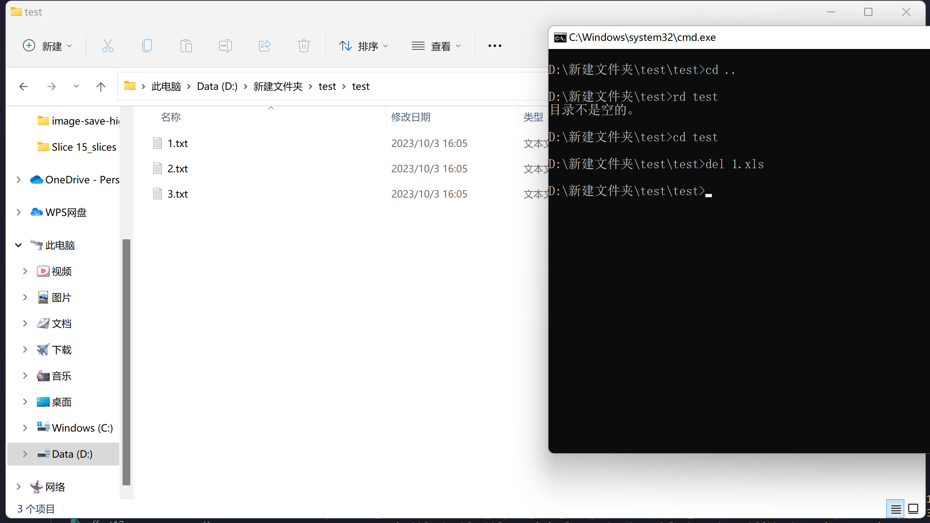The image size is (930, 523).
Task: Expand the 网络 tree node
Action: (x=18, y=487)
